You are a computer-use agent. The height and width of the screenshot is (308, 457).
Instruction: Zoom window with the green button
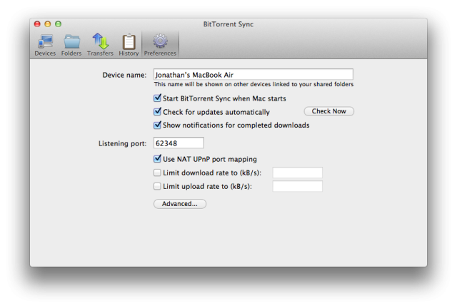pos(59,24)
